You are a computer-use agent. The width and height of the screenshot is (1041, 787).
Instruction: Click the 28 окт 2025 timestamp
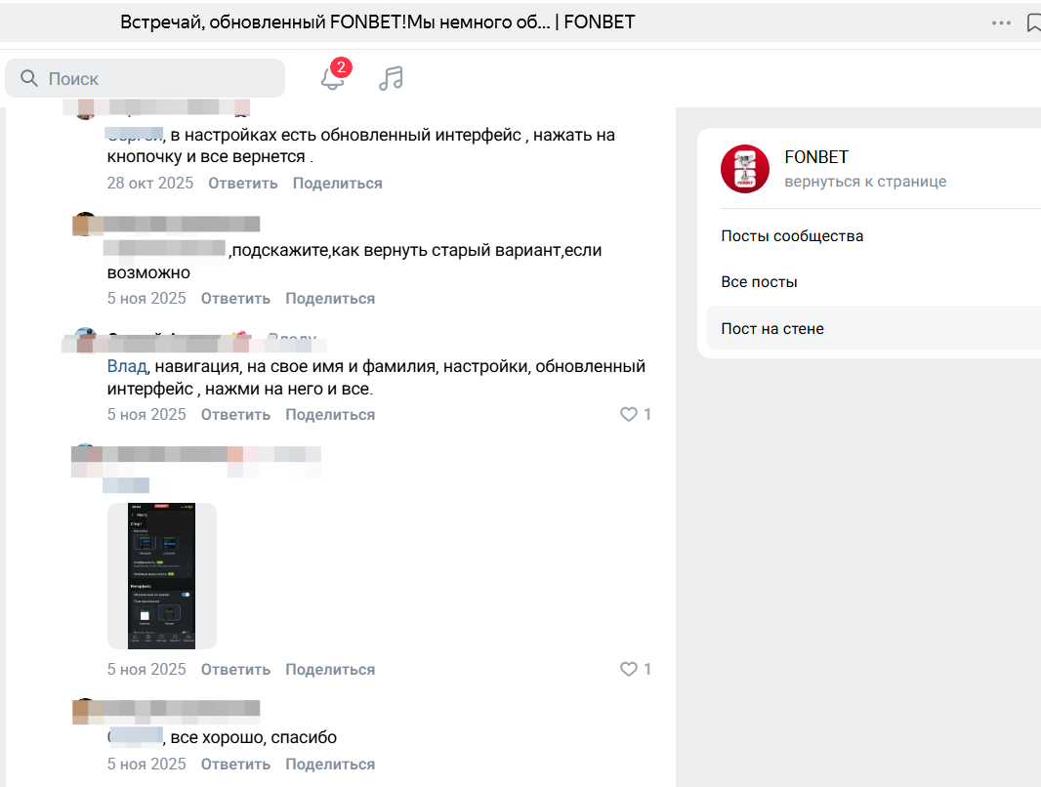pos(150,184)
